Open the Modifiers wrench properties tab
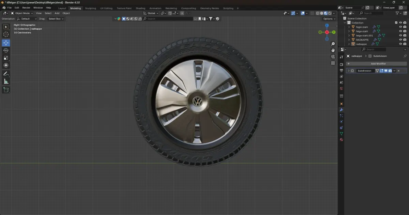This screenshot has width=409, height=215. pyautogui.click(x=341, y=110)
